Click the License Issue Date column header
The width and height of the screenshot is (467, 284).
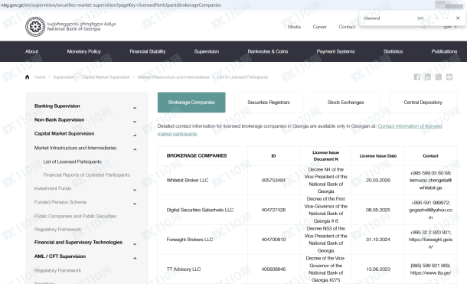(x=378, y=155)
